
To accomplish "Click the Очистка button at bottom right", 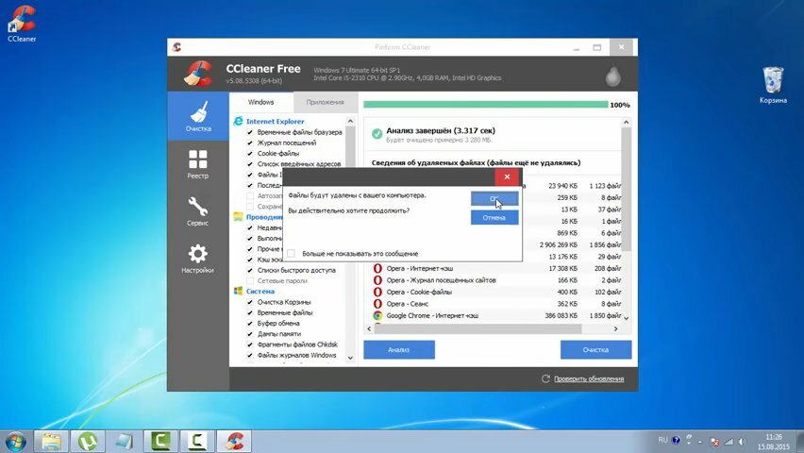I will coord(595,350).
